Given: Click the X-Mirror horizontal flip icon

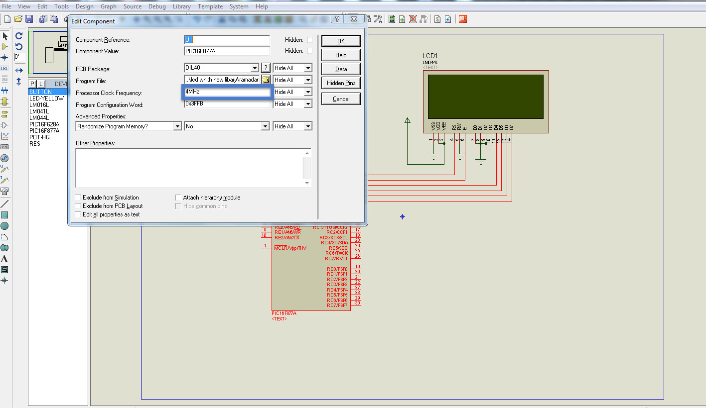Looking at the screenshot, I should (x=19, y=71).
